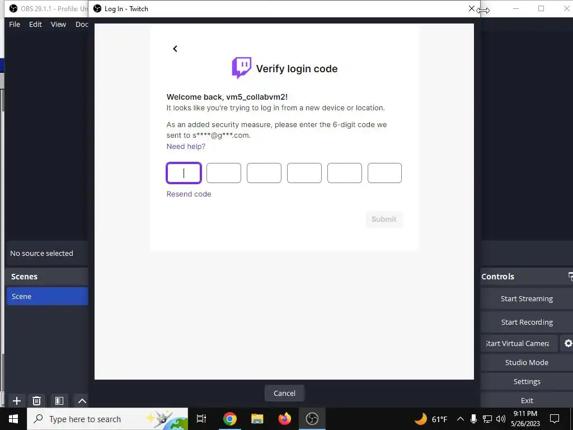Click Start Recording in Controls
Viewport: 573px width, 430px height.
tap(527, 322)
